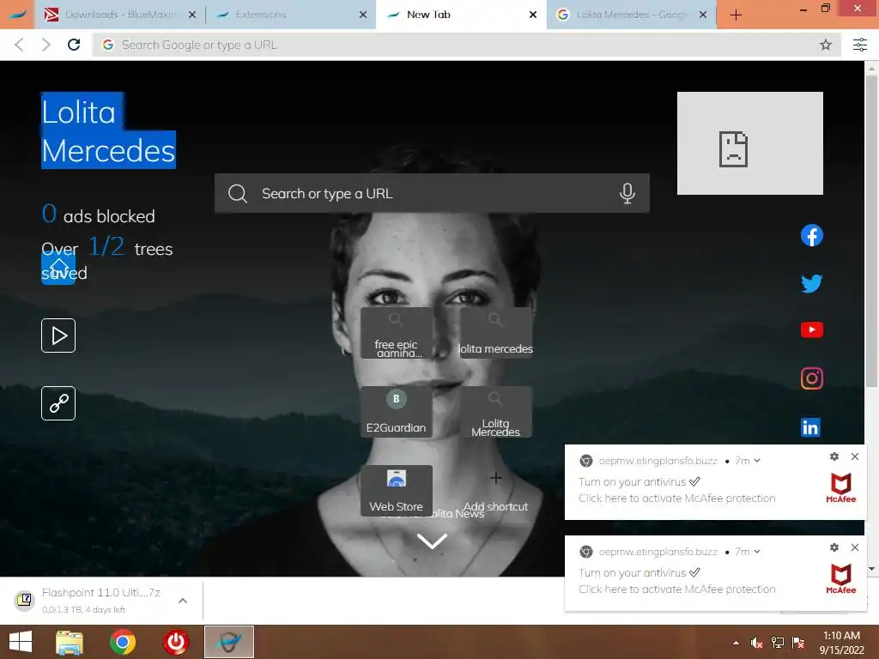Open the Windows Start menu
Viewport: 879px width, 659px height.
[x=21, y=642]
